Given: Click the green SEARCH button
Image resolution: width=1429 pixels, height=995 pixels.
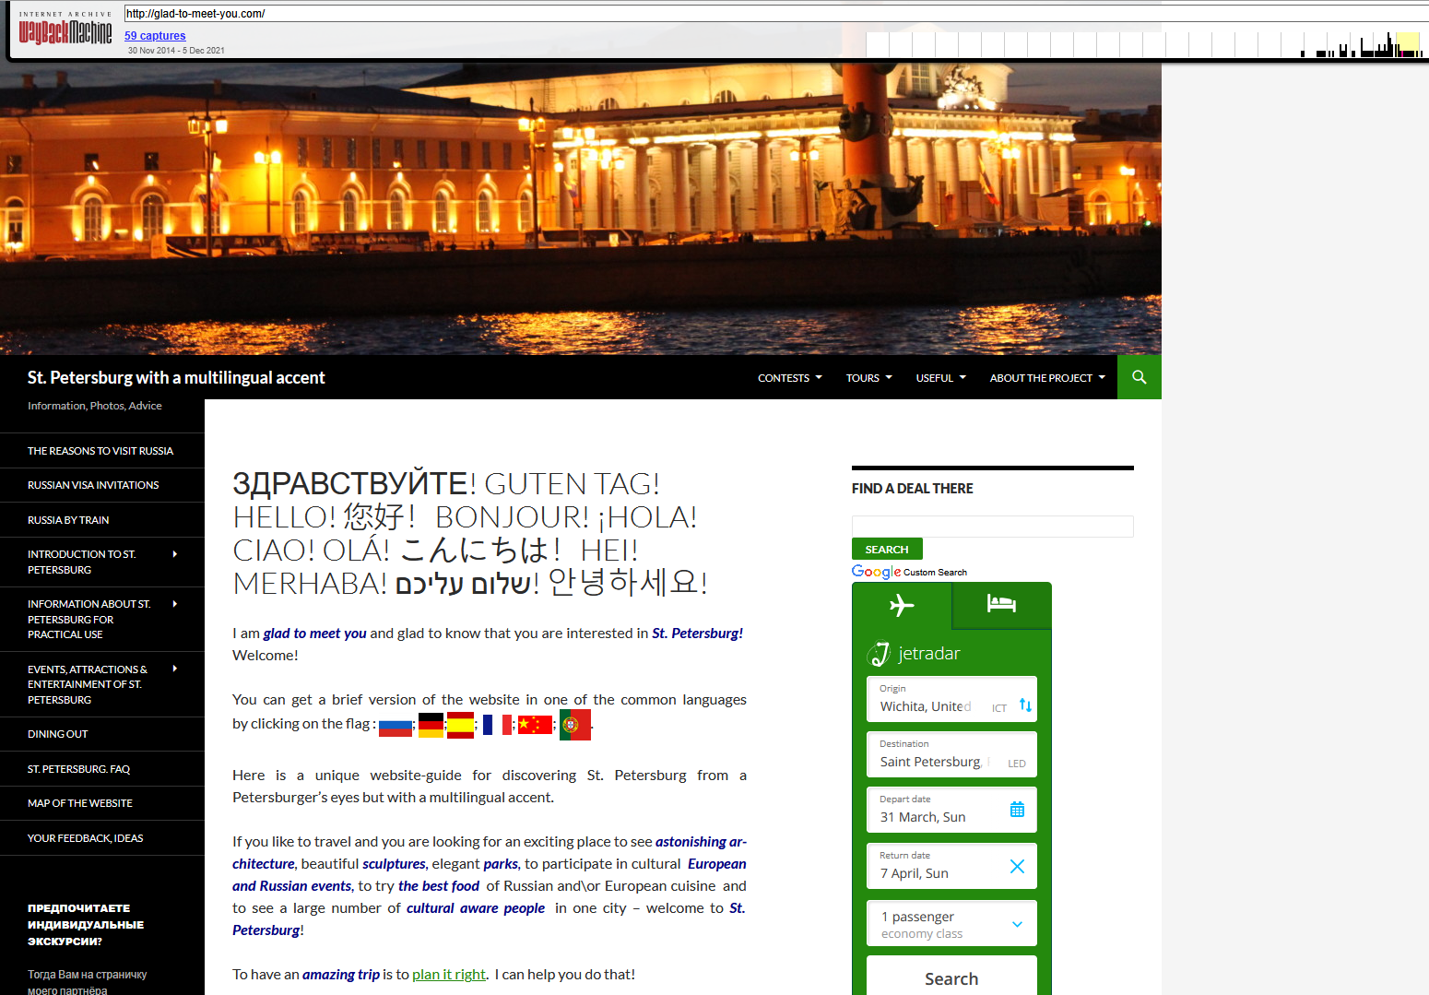Looking at the screenshot, I should tap(887, 550).
